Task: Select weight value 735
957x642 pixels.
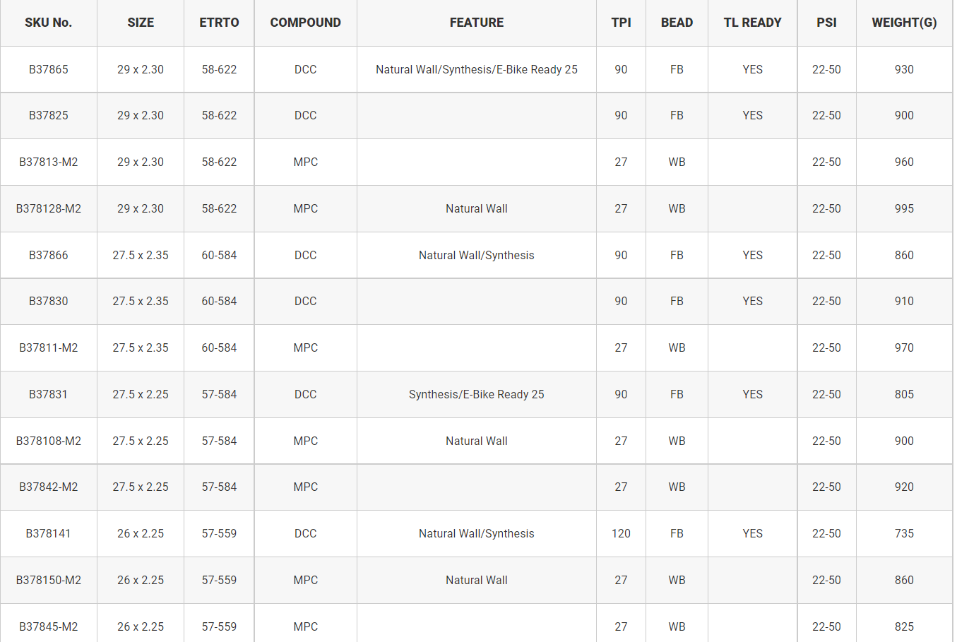Action: (x=904, y=533)
